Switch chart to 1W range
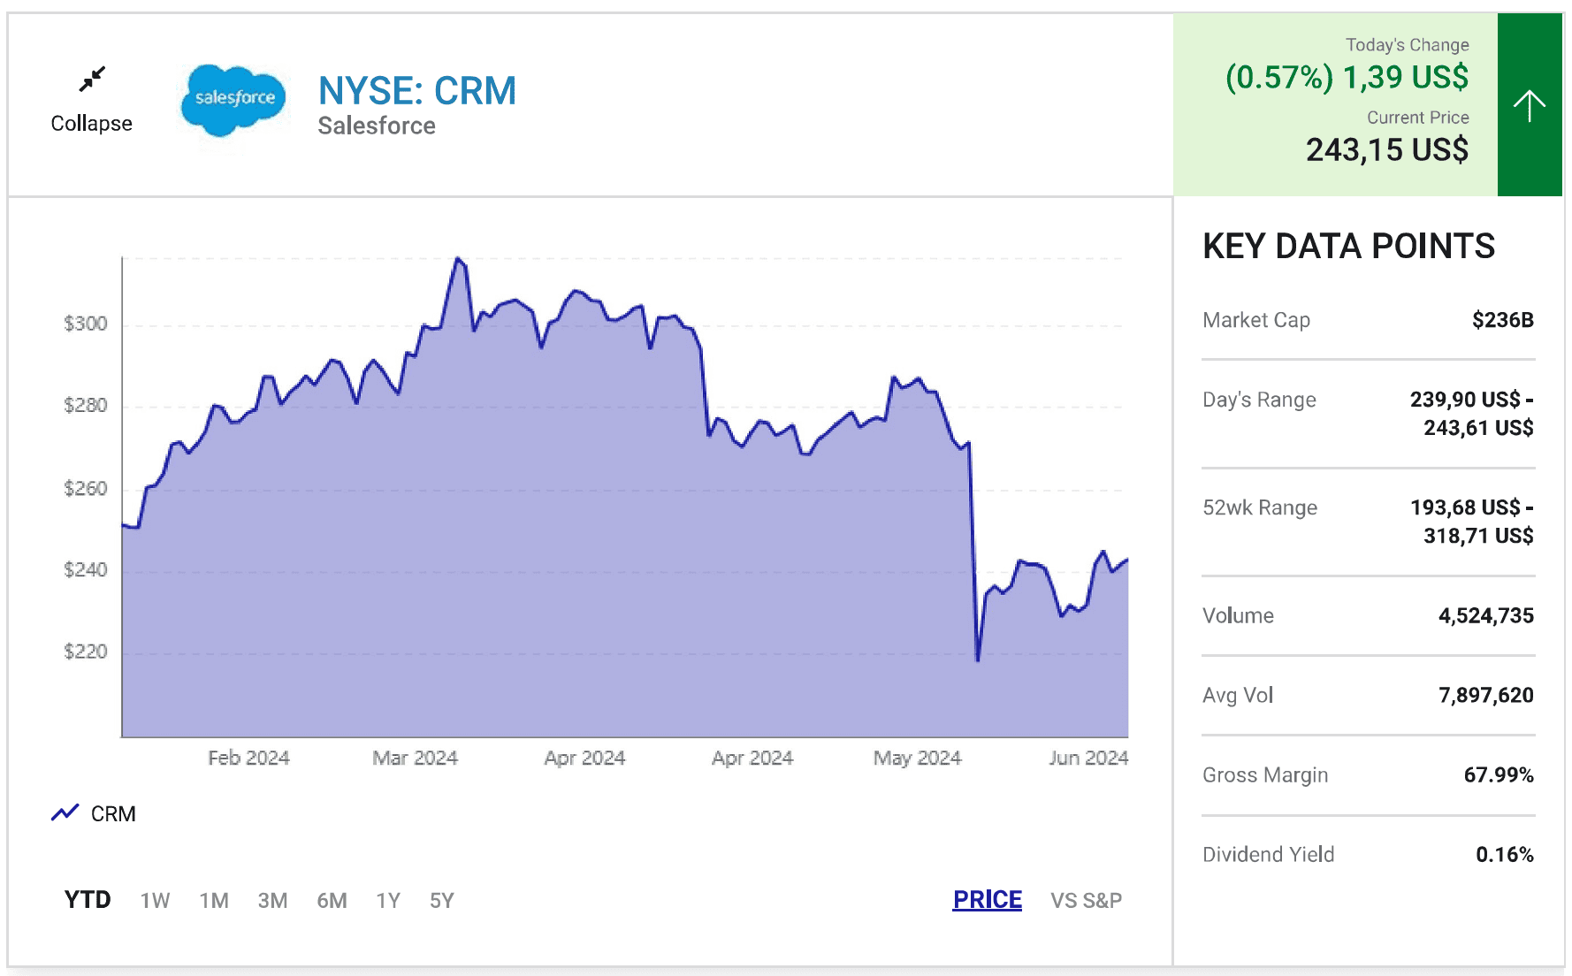Screen dimensions: 1572x976 pos(155,901)
